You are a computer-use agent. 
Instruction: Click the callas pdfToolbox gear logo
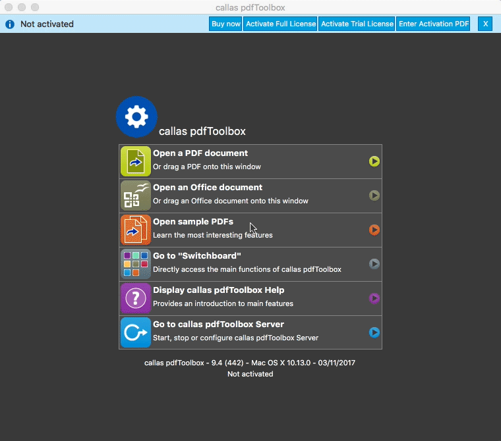pyautogui.click(x=136, y=117)
